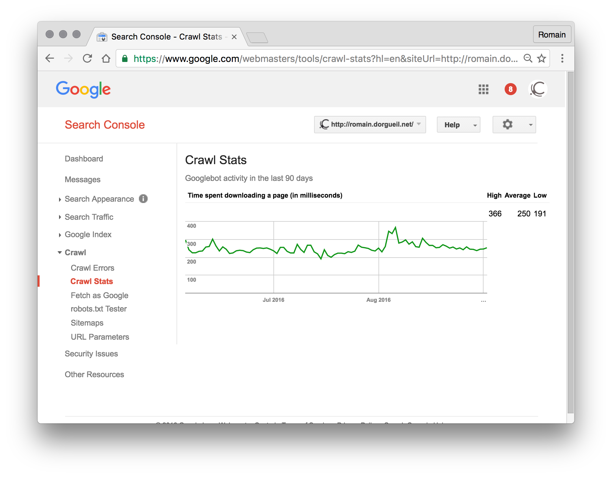Open the Help menu

(x=458, y=124)
